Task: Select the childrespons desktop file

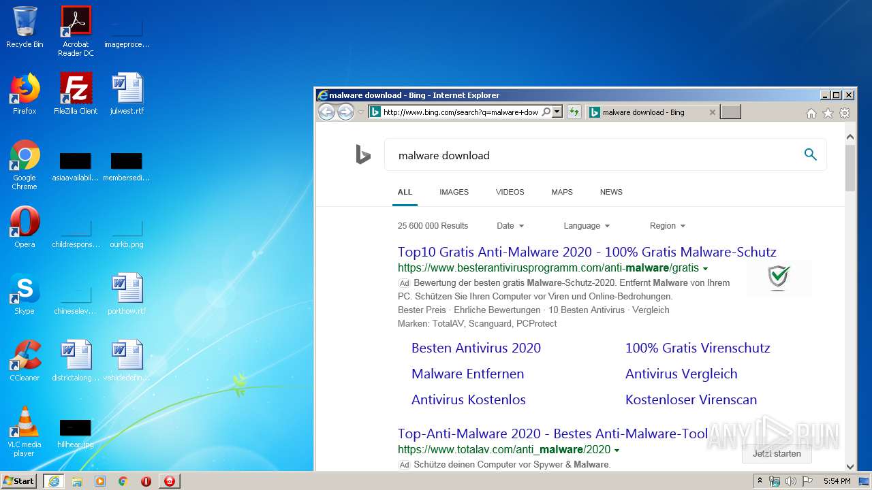Action: point(76,231)
